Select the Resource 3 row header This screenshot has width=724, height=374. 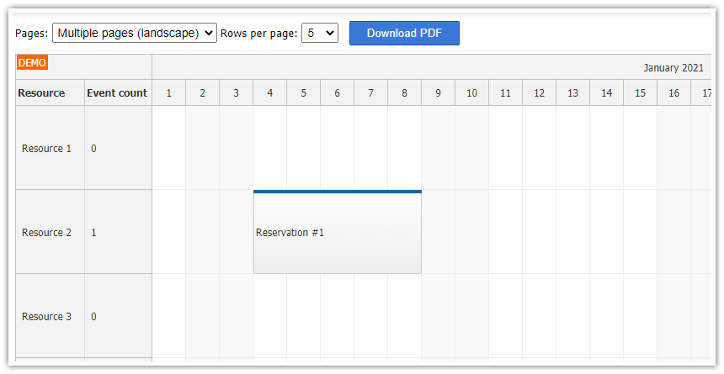47,317
